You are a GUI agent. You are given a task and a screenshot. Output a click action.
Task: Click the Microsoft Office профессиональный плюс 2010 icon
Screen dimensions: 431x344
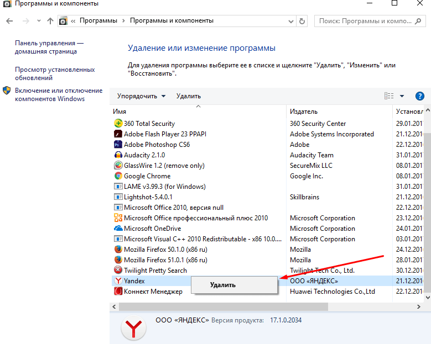pyautogui.click(x=118, y=218)
